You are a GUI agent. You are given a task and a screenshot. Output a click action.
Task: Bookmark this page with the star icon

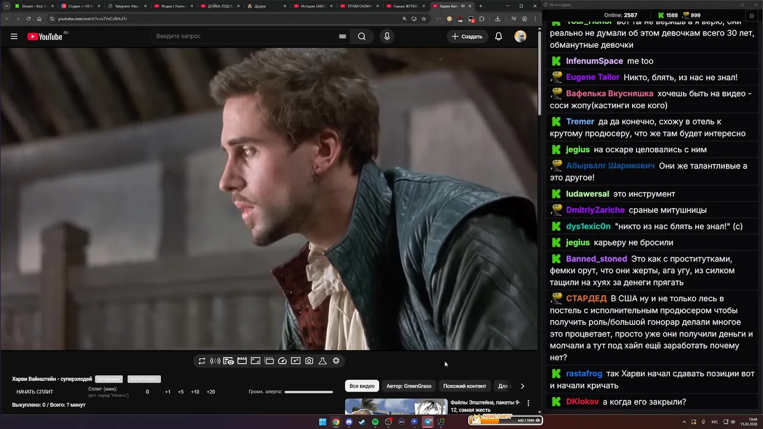pyautogui.click(x=424, y=18)
